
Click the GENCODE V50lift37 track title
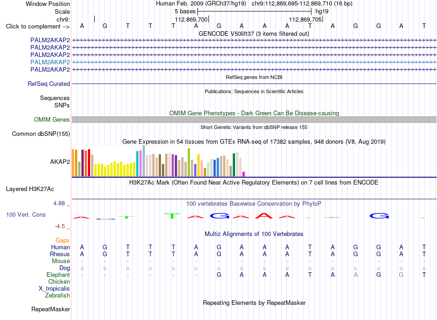tap(254, 34)
